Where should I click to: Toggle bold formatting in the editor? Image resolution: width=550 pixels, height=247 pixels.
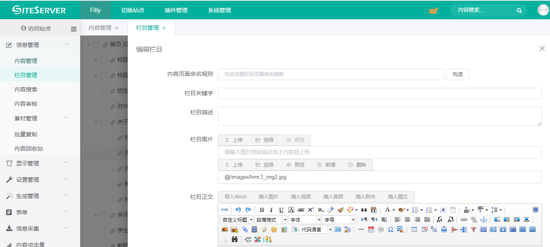[262, 210]
